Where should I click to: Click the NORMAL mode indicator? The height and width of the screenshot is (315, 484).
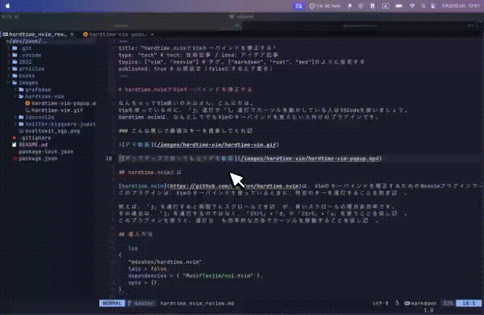(x=112, y=303)
